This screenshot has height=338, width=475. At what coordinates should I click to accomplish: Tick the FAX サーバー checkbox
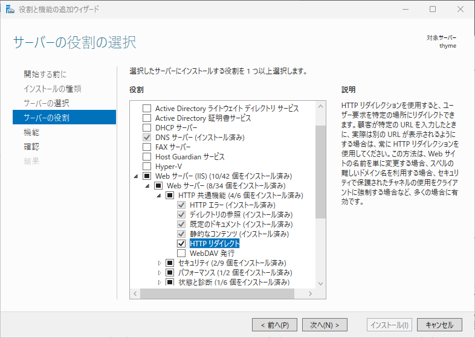coord(147,147)
